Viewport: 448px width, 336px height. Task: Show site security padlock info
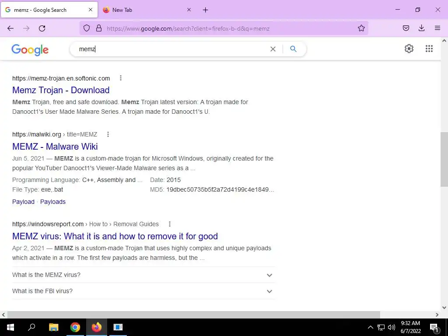pyautogui.click(x=99, y=28)
